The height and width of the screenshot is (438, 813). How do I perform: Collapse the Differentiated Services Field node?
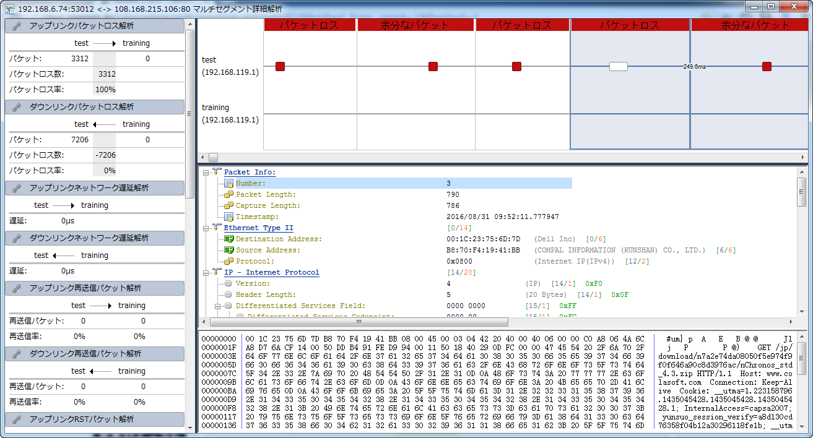[x=218, y=306]
